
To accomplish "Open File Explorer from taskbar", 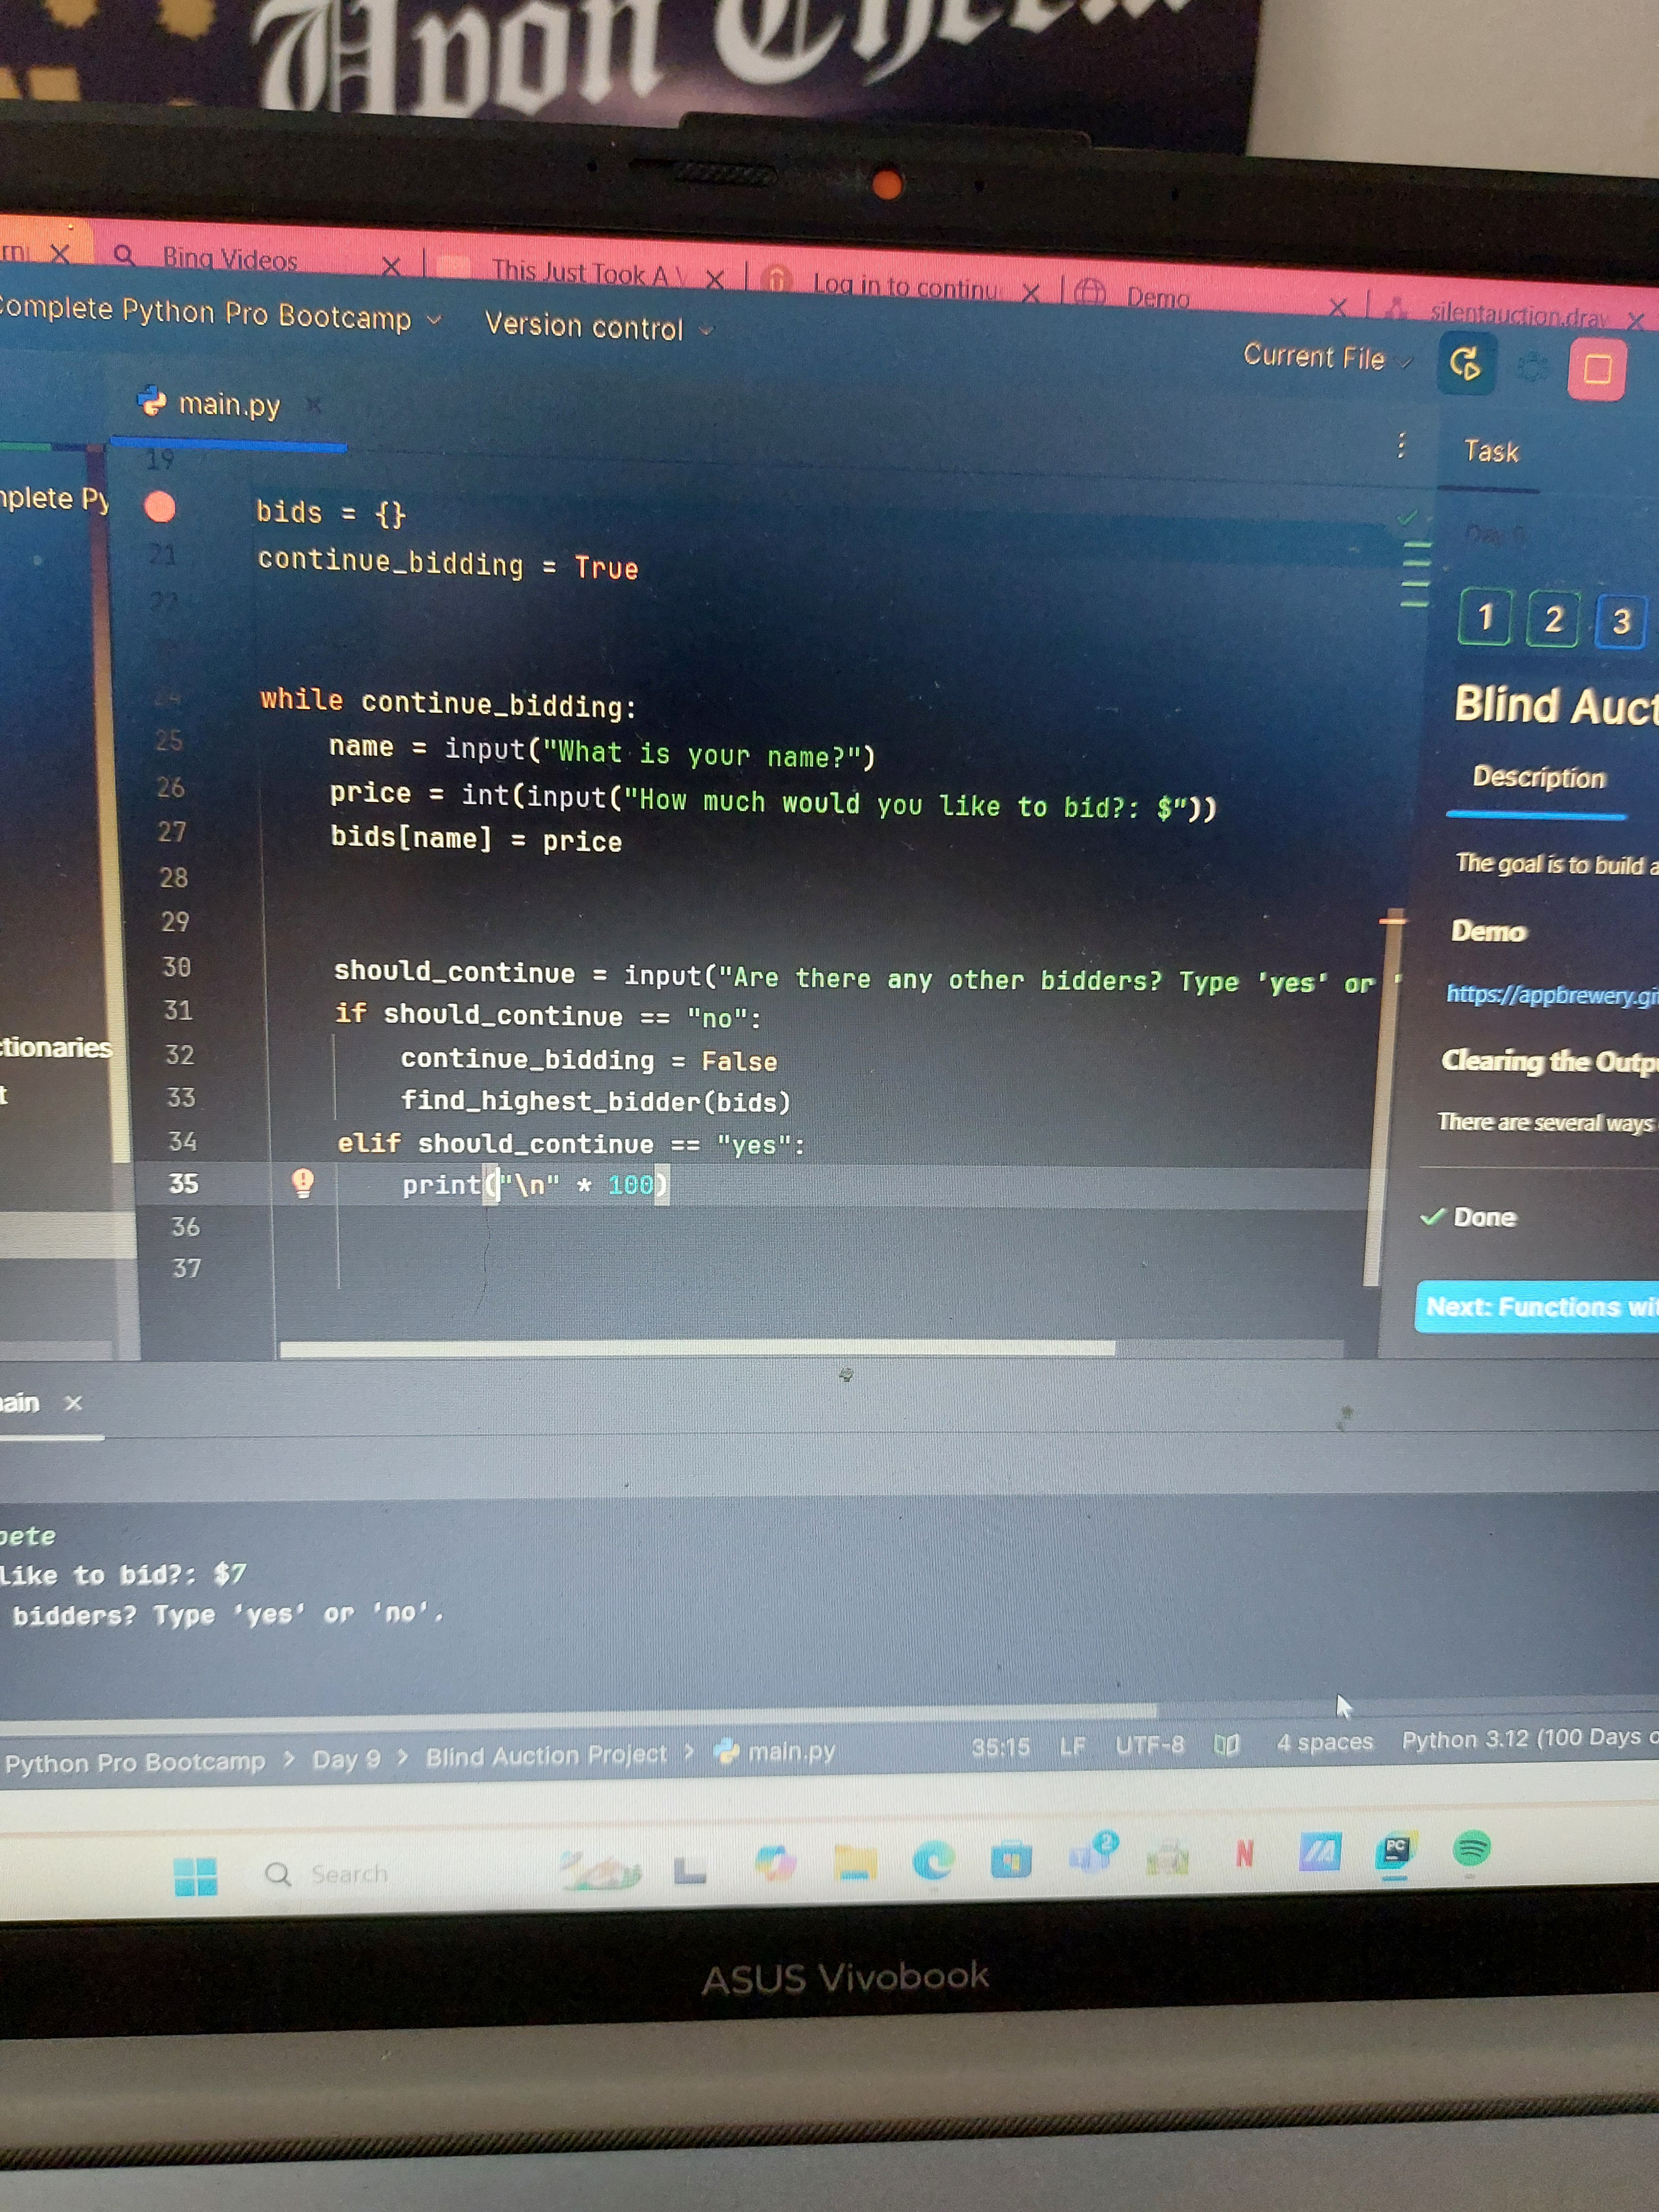I will tap(856, 1862).
